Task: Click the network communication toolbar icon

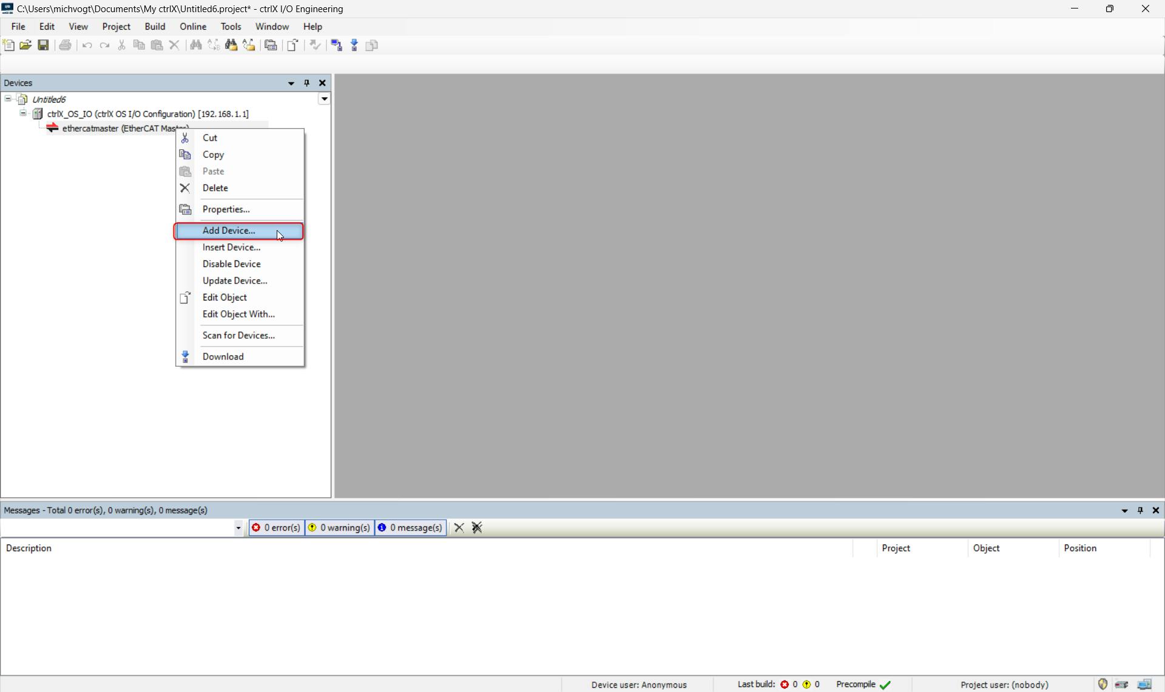Action: [x=337, y=46]
